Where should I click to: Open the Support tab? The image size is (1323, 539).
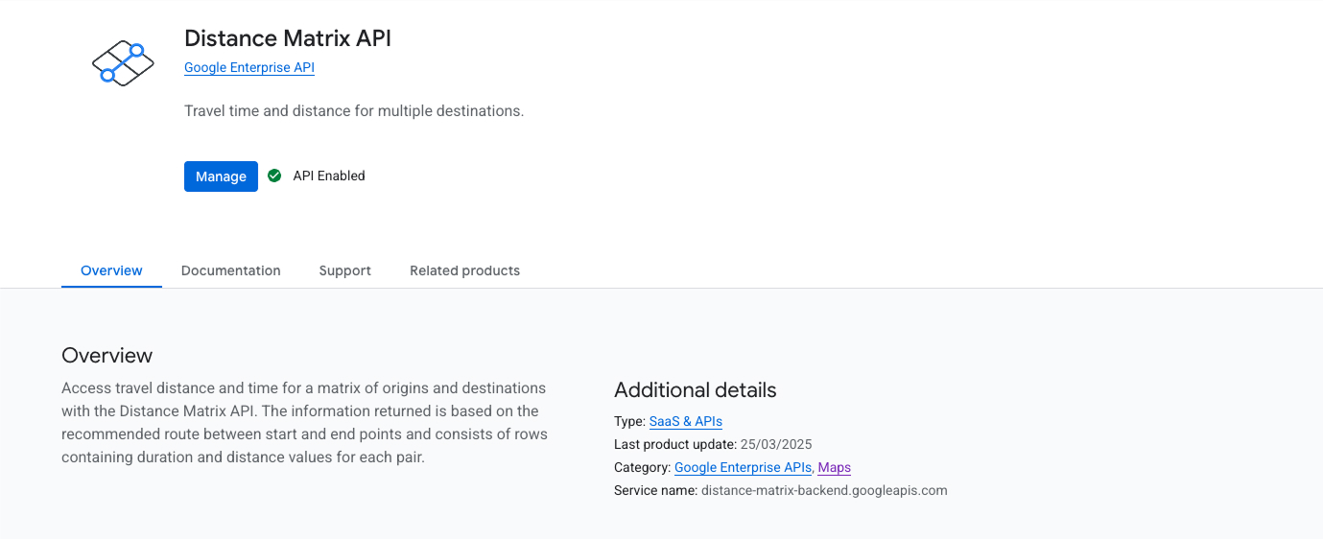pos(344,270)
